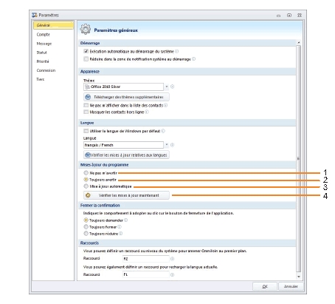This screenshot has height=304, width=335.
Task: Click the F2 Raccourci input field
Action: (146, 259)
